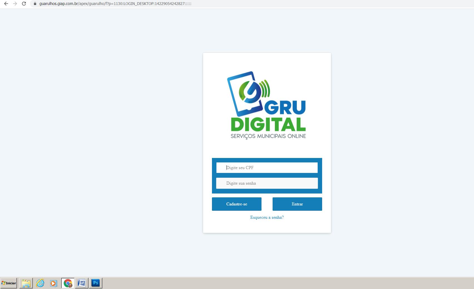Select the 'Digite sua senha' password field

click(x=267, y=183)
